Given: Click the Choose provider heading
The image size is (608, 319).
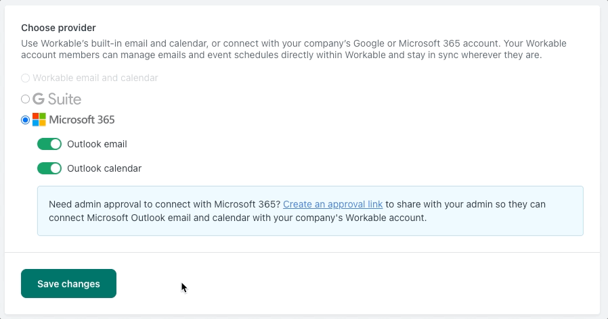Looking at the screenshot, I should (58, 28).
